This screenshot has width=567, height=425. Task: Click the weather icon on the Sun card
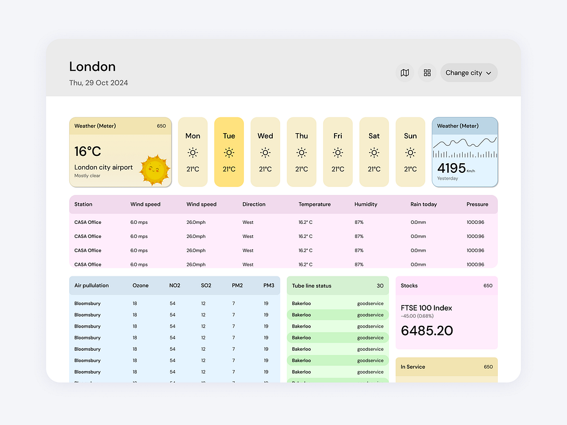point(410,152)
